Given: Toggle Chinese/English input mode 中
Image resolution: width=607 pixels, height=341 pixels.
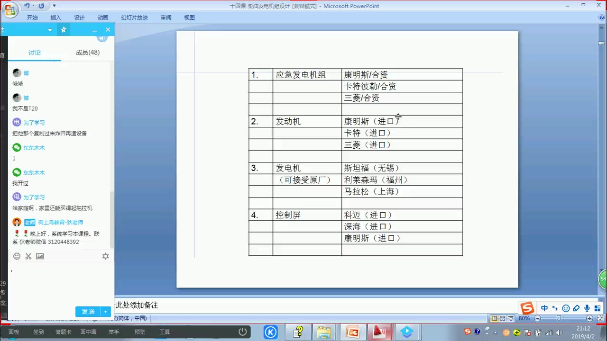Looking at the screenshot, I should pos(544,308).
